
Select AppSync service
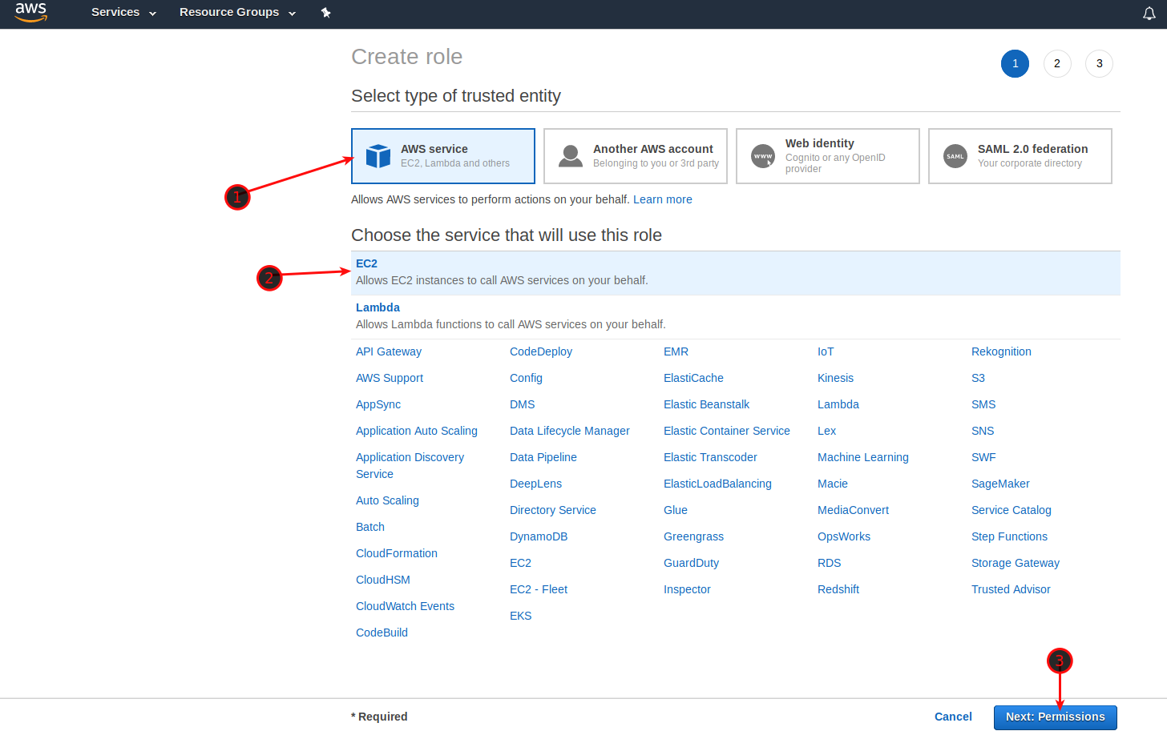click(378, 404)
